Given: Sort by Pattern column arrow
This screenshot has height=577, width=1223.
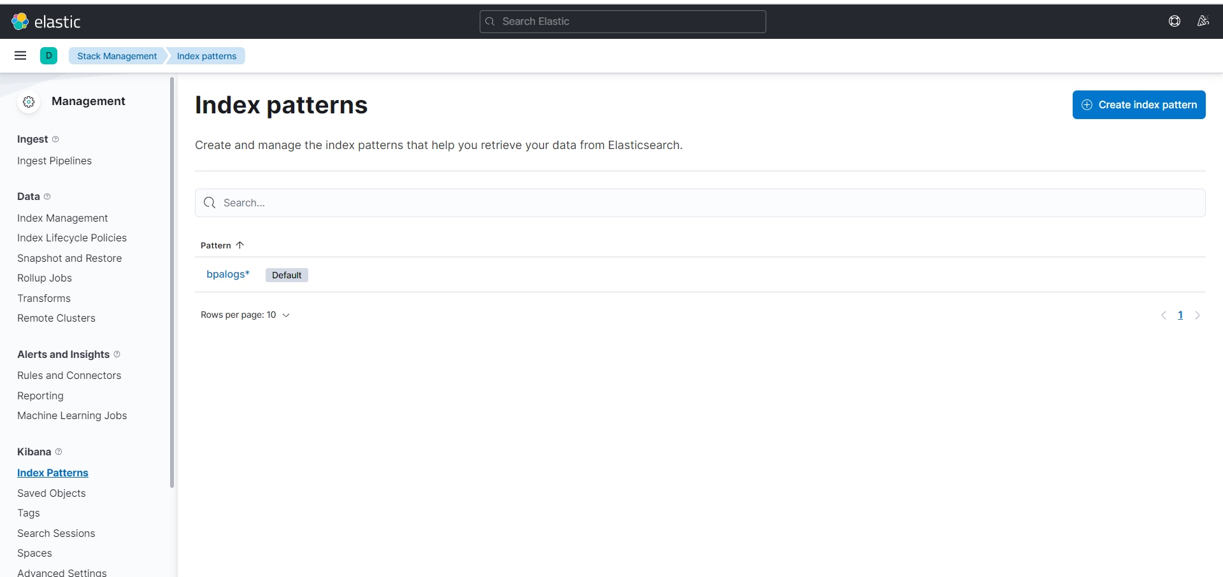Looking at the screenshot, I should 240,245.
